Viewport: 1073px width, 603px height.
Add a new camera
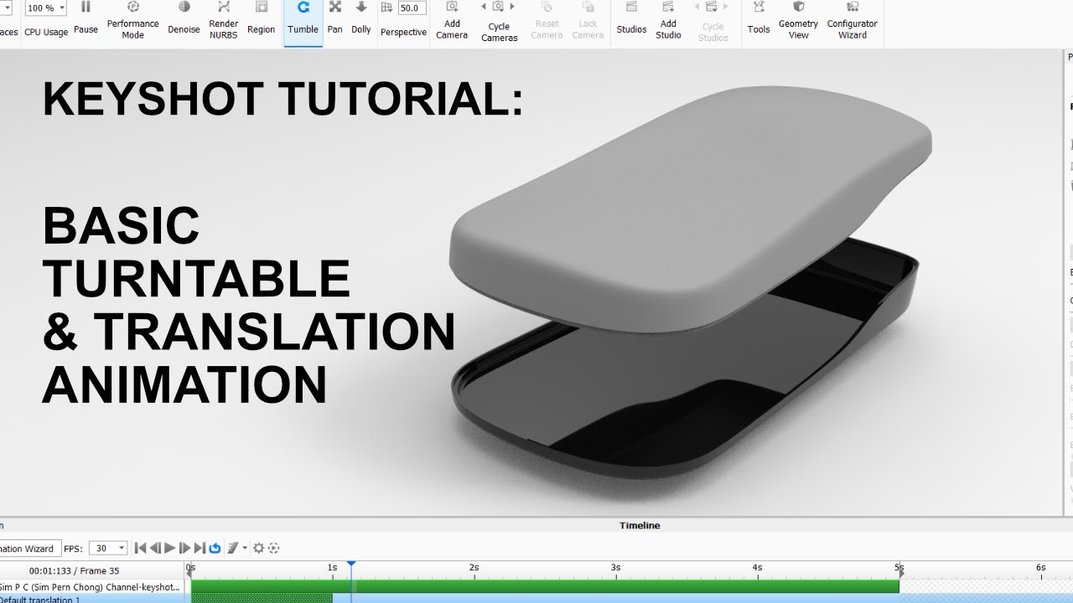[x=452, y=20]
